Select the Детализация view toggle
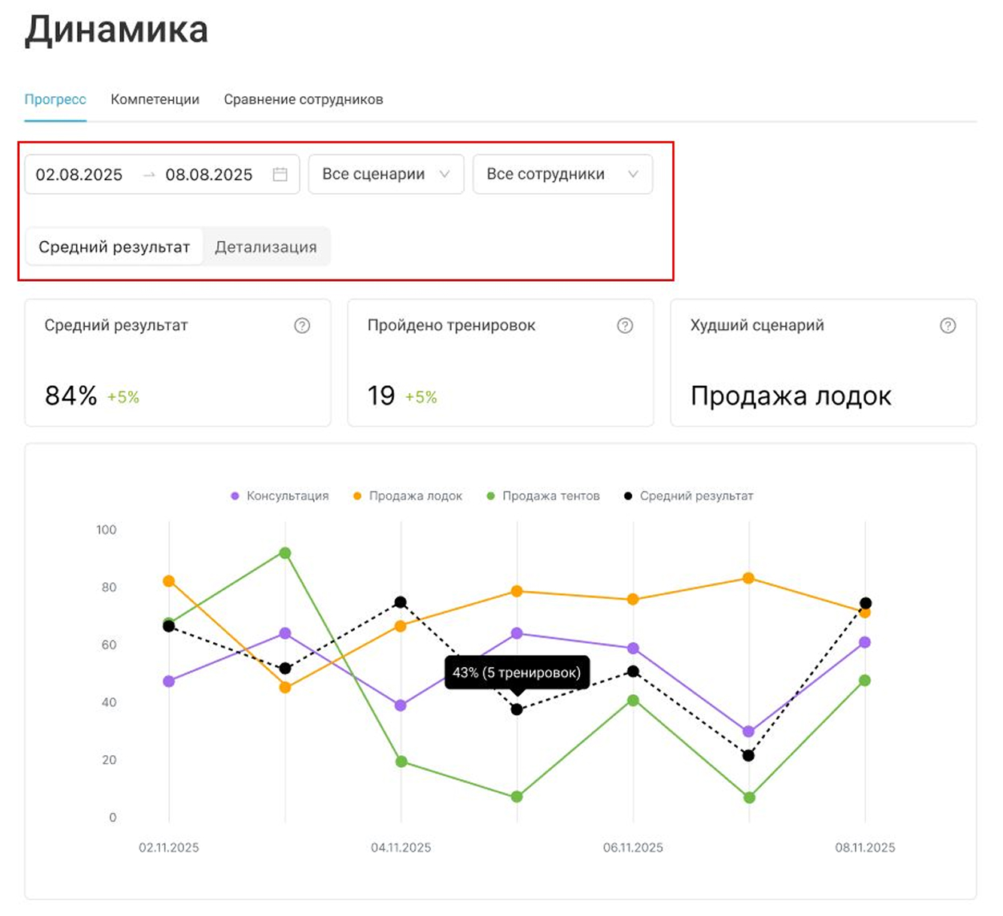Viewport: 1003px width, 916px height. 266,247
